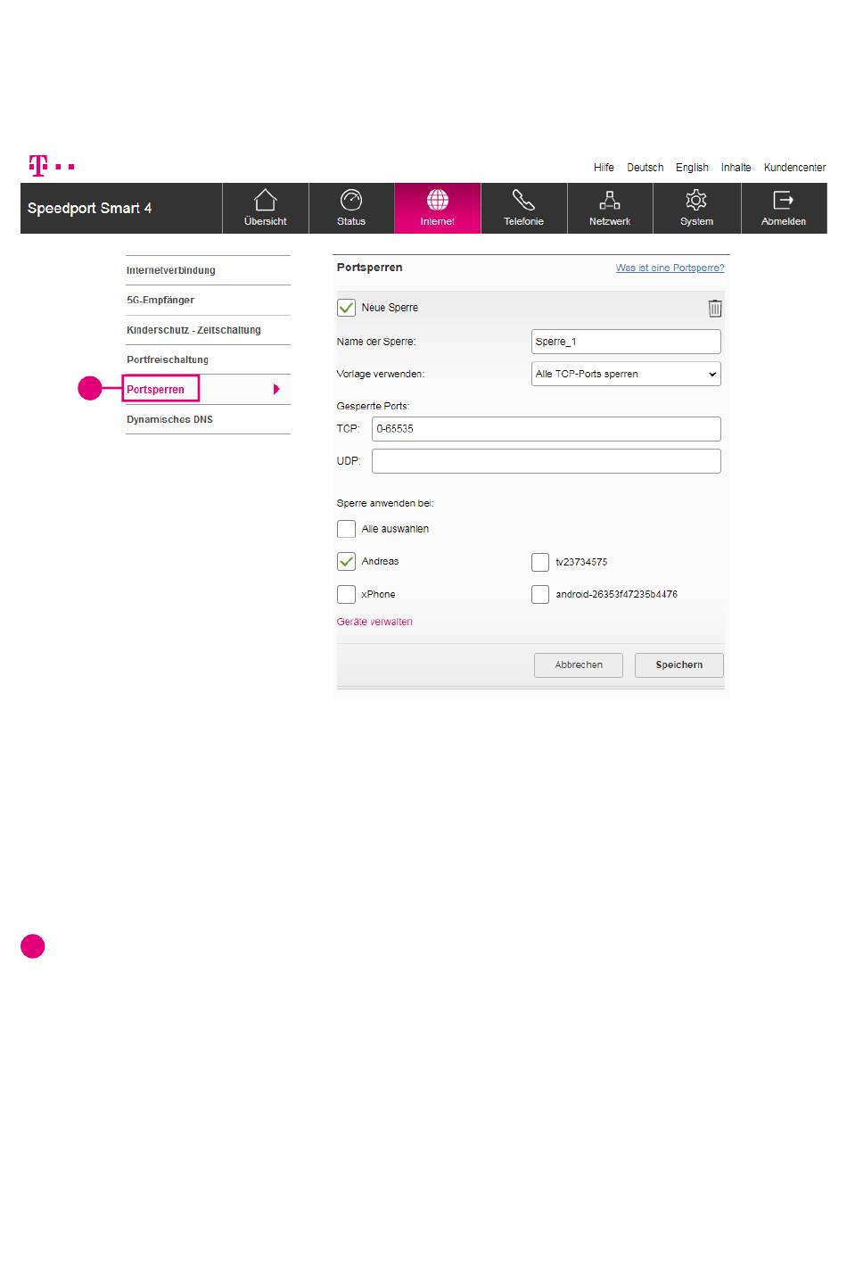The width and height of the screenshot is (847, 1271).
Task: Switch language to English
Action: pyautogui.click(x=692, y=168)
